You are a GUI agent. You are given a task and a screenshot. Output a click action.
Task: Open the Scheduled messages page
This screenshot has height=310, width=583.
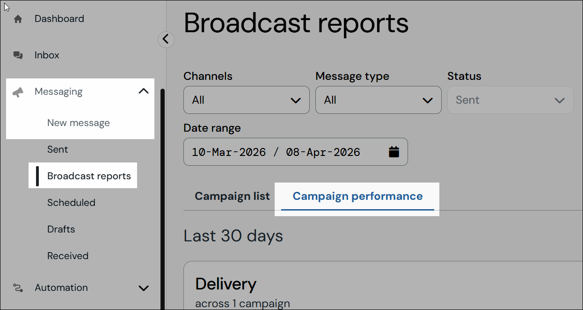71,203
